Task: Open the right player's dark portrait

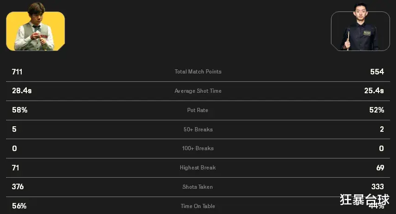Action: point(361,28)
